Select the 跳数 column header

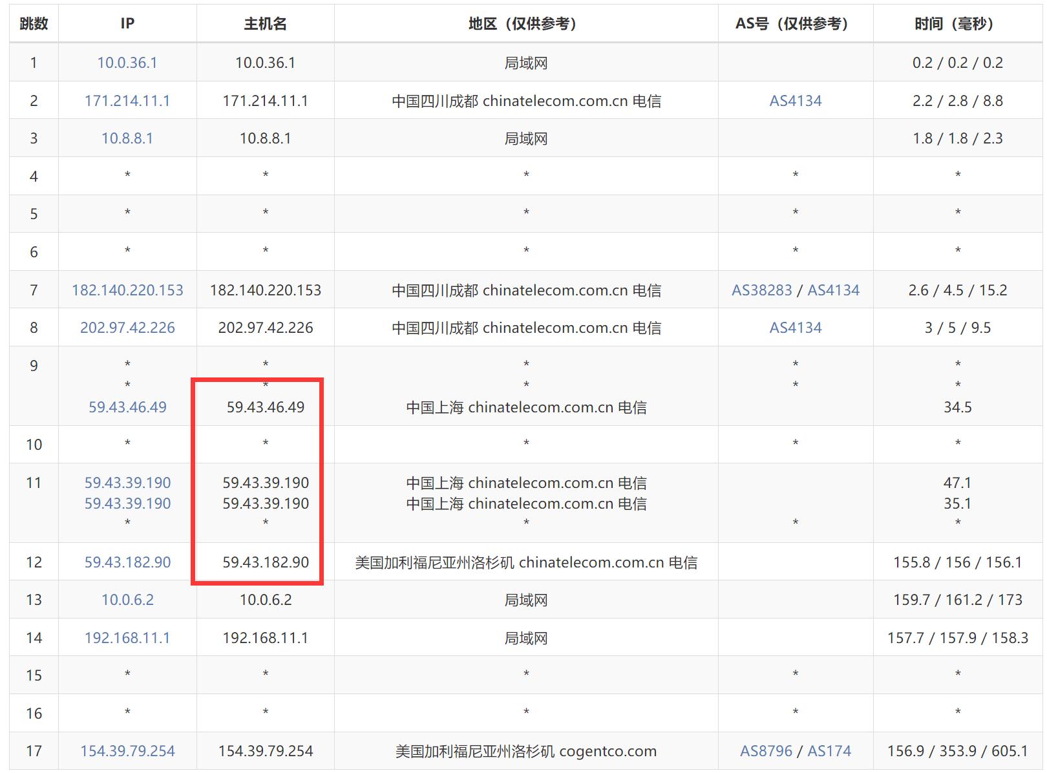tap(34, 24)
